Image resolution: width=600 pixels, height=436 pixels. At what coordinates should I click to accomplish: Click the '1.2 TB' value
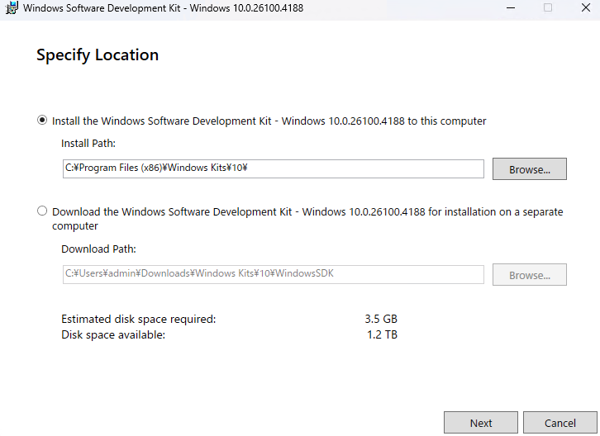tap(382, 334)
